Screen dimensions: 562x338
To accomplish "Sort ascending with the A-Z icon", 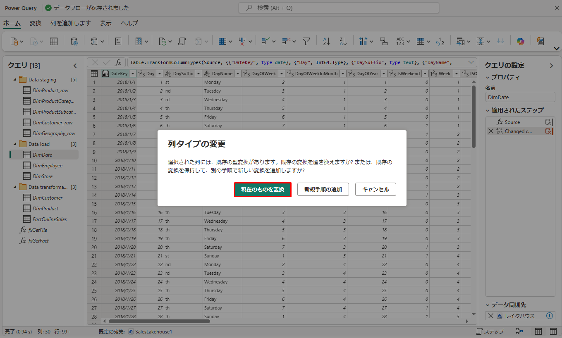I will tap(326, 41).
